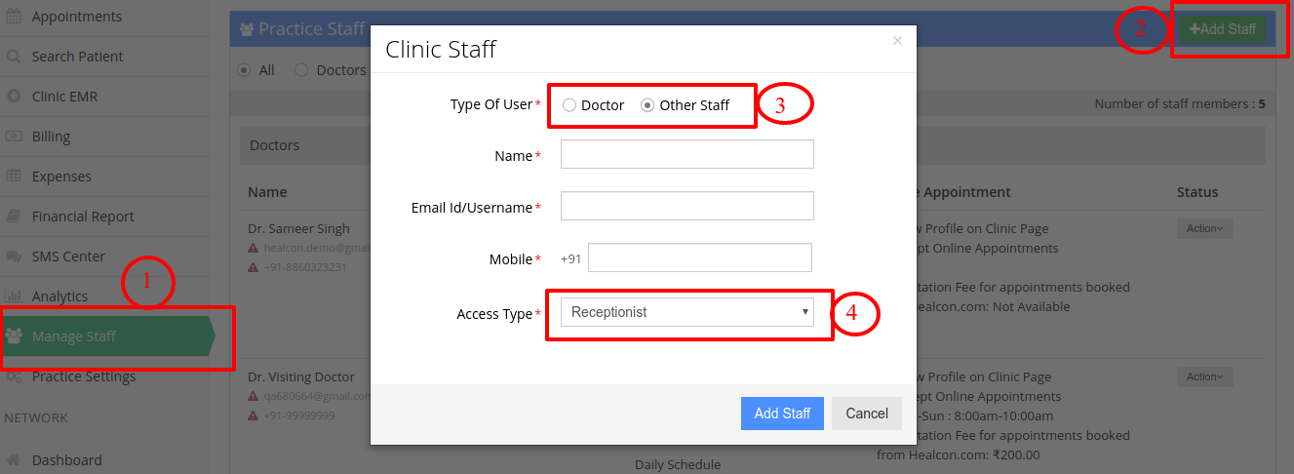The height and width of the screenshot is (474, 1294).
Task: Go to Analytics in sidebar
Action: pyautogui.click(x=59, y=296)
